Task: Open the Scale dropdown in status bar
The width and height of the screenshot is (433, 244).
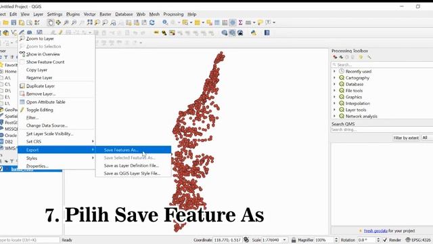Action: [x=284, y=240]
